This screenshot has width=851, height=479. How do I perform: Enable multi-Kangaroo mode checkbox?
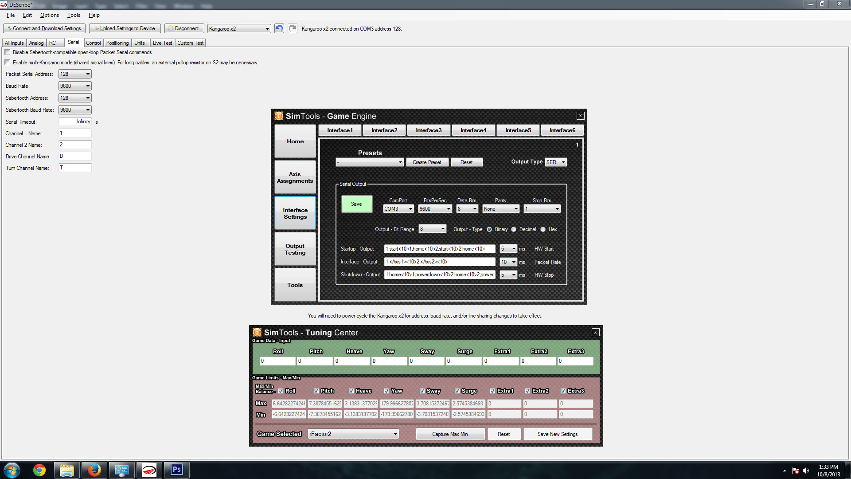click(7, 63)
